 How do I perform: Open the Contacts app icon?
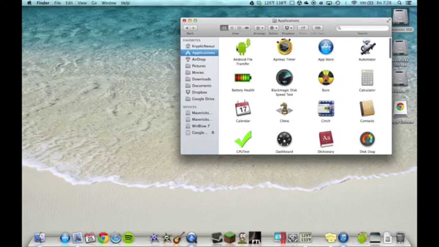pos(367,109)
